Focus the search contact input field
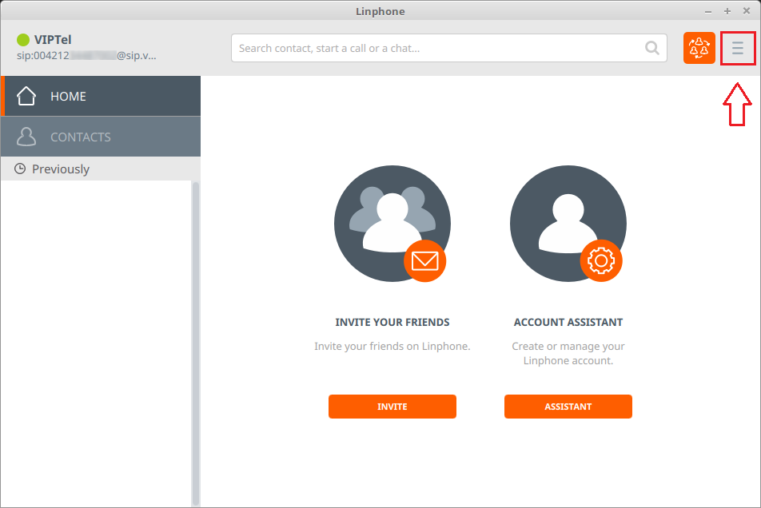The width and height of the screenshot is (761, 508). 449,48
